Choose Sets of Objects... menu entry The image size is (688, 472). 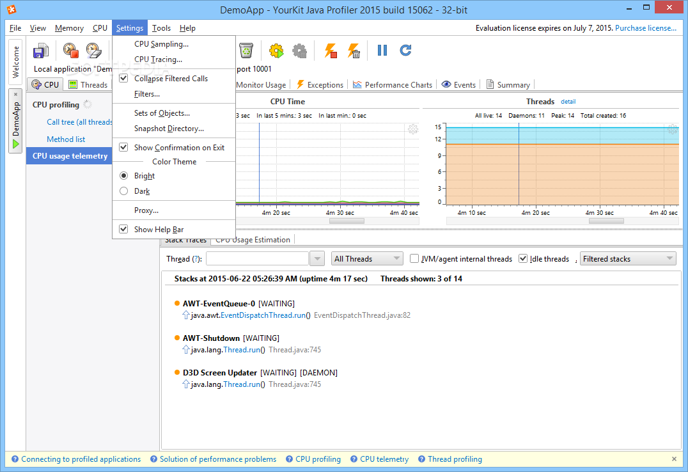(174, 113)
